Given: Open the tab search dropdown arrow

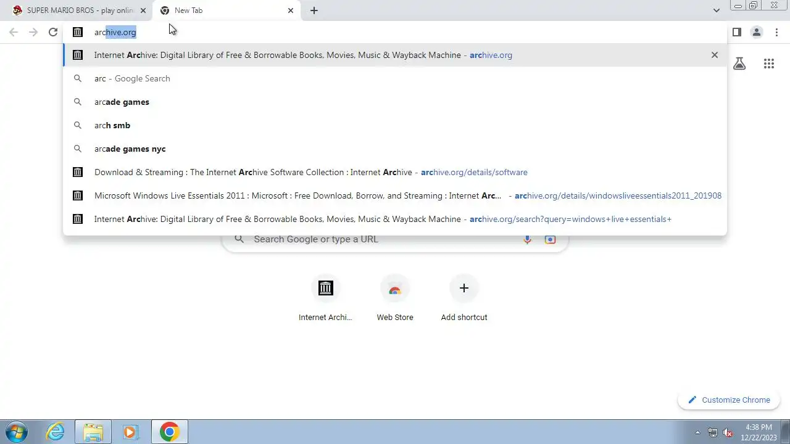Looking at the screenshot, I should pos(716,10).
